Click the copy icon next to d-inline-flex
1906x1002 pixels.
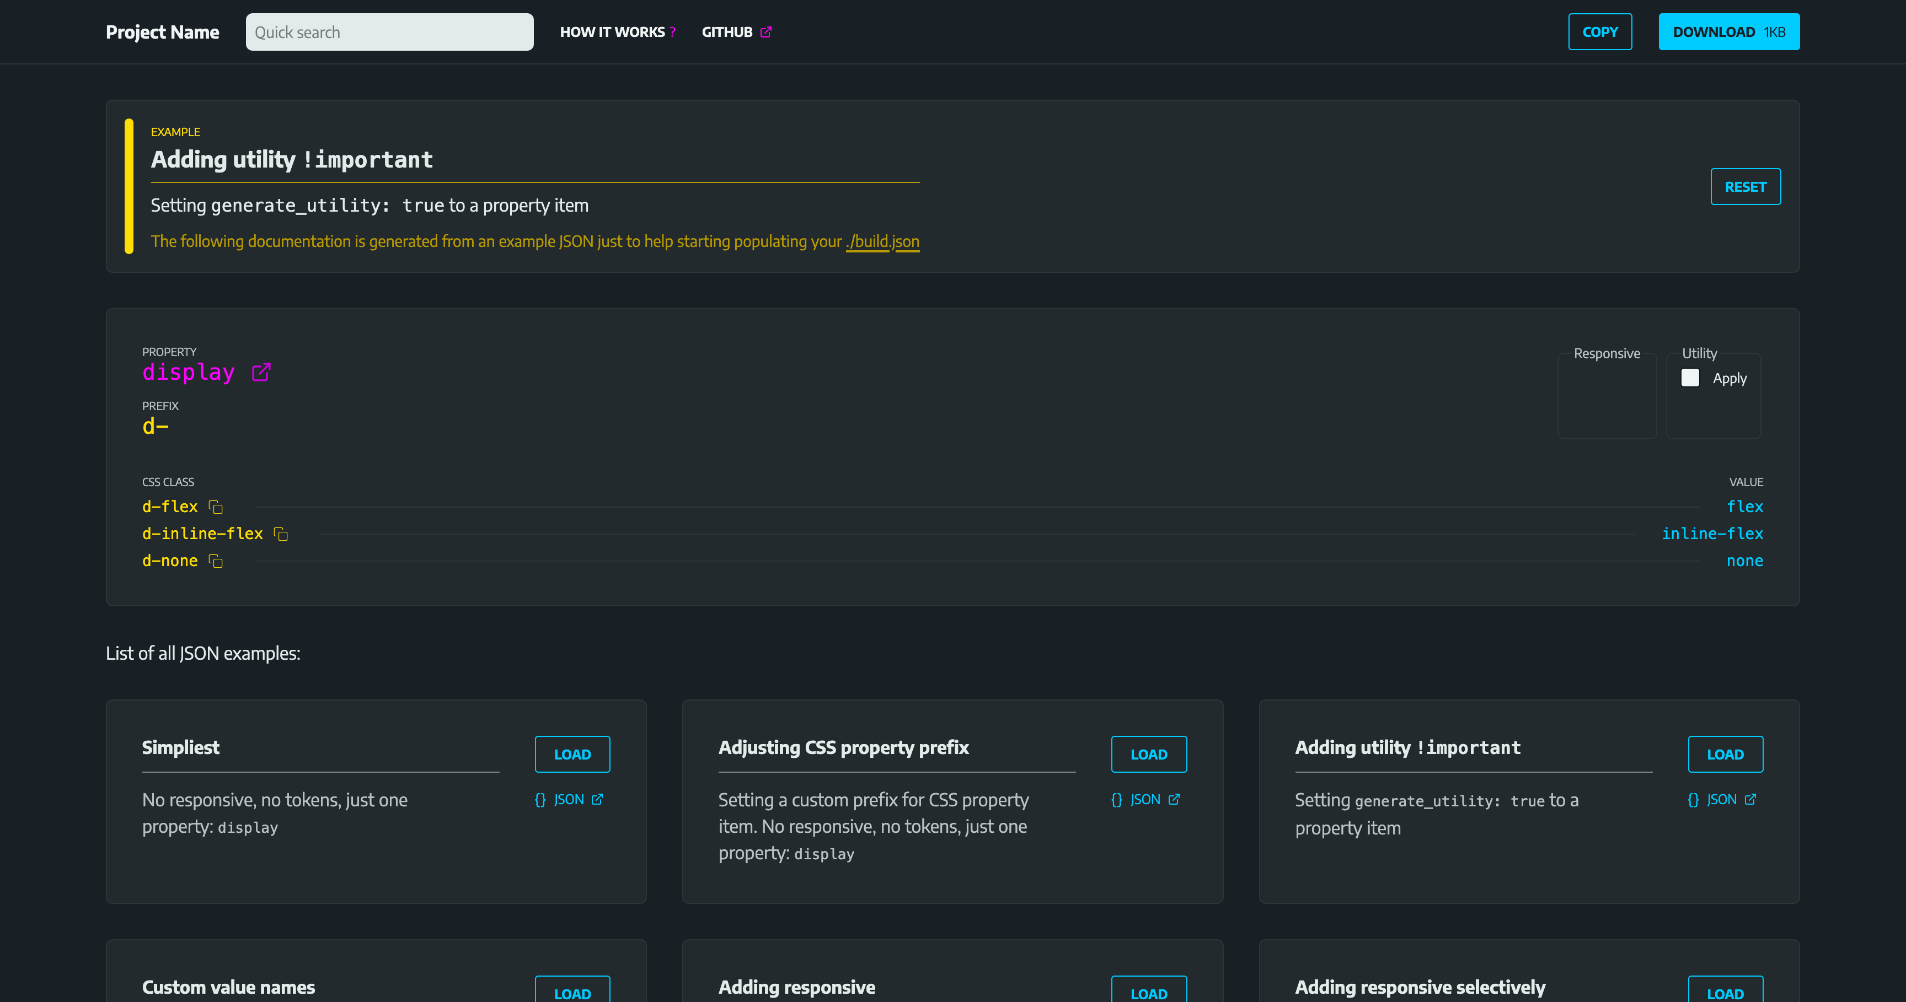tap(280, 534)
